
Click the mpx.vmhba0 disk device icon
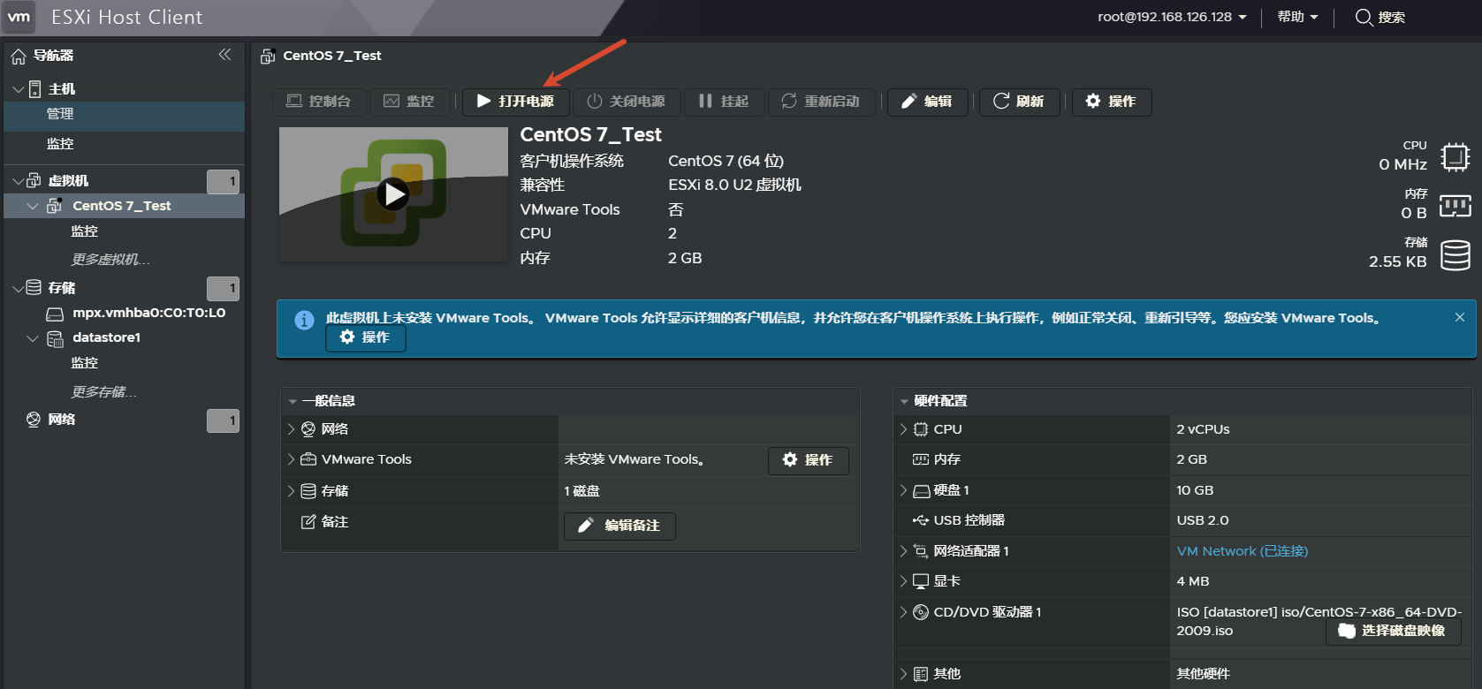55,314
